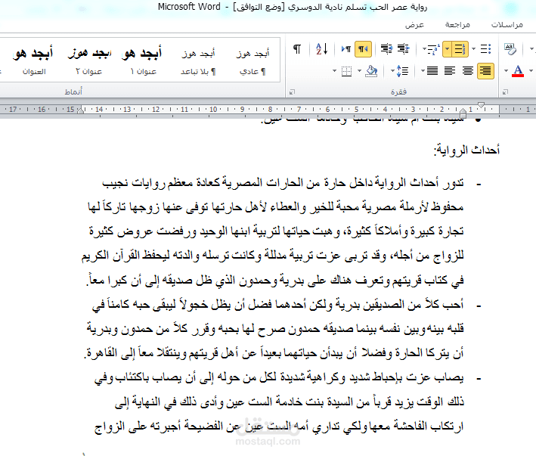Screen dimensions: 536x456
Task: Apply a bulleted list
Action: (486, 50)
